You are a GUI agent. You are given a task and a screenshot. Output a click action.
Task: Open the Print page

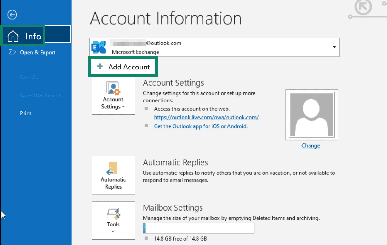26,113
